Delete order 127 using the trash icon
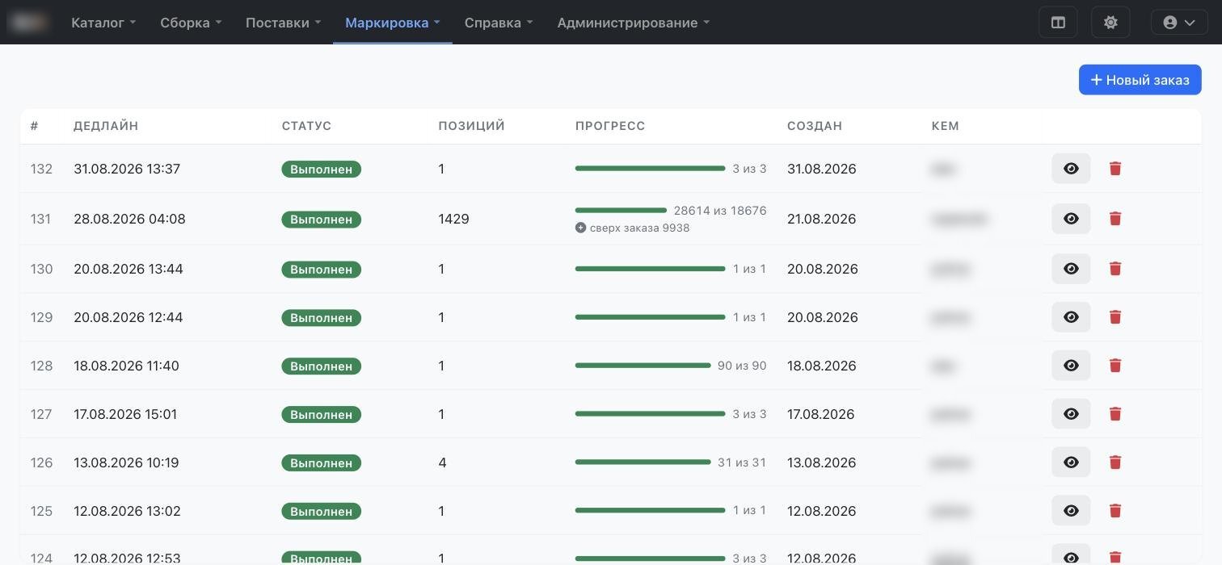Screen dimensions: 1222x565 click(1115, 414)
